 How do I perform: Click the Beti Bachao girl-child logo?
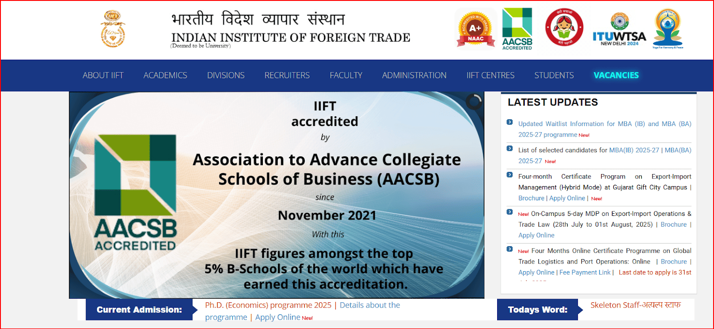(565, 28)
